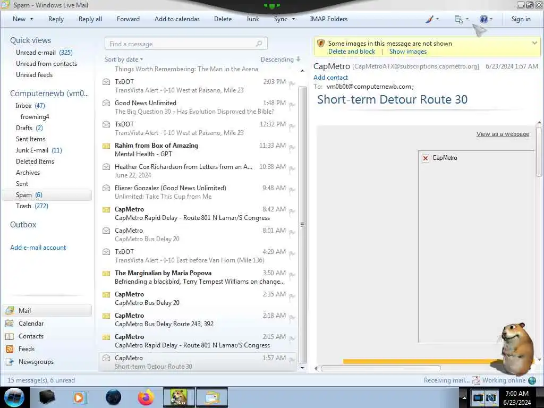Toggle flag on CapMetro 8:01 AM message
Screen dimensions: 544x408
[292, 232]
